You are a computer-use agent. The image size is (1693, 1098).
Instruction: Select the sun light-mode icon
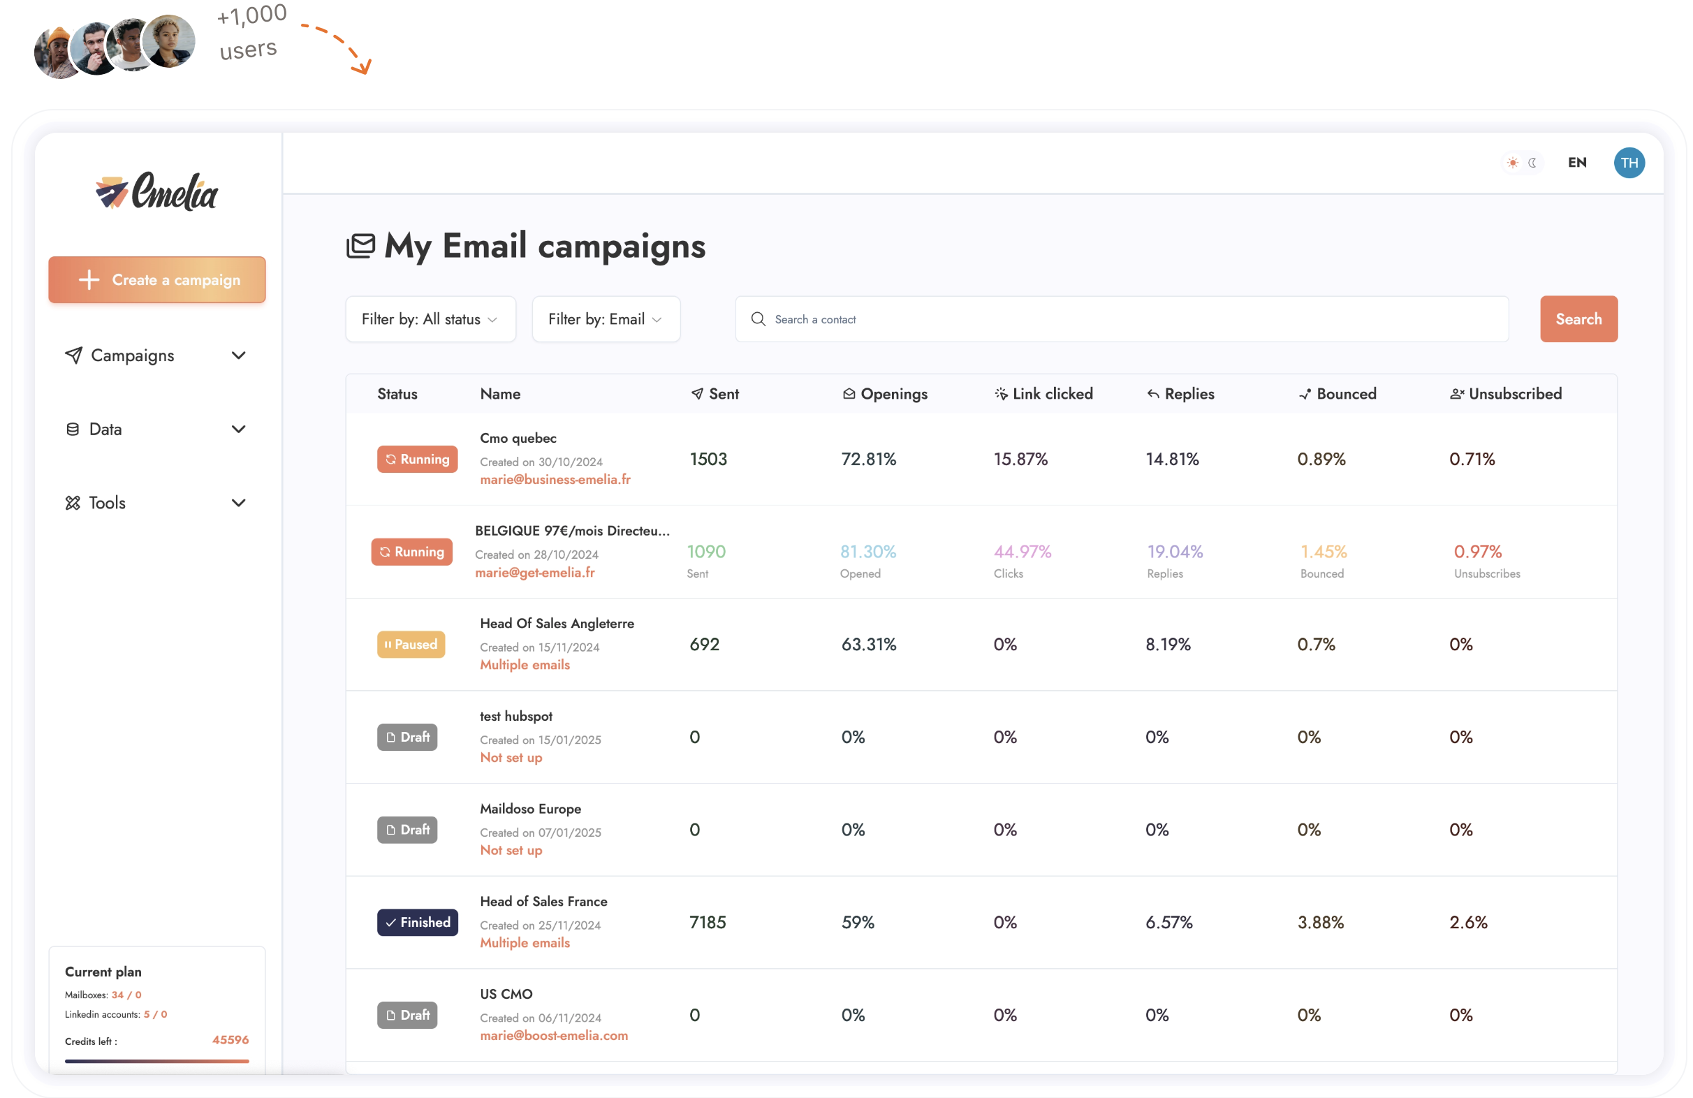(x=1512, y=163)
